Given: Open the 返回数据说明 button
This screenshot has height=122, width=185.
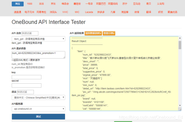Looking at the screenshot, I should [x=93, y=33].
